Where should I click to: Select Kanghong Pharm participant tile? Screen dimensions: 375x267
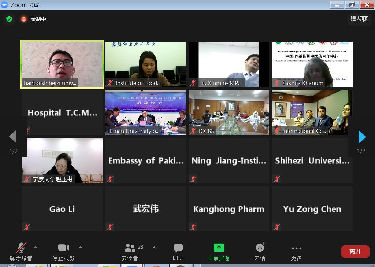click(x=229, y=209)
